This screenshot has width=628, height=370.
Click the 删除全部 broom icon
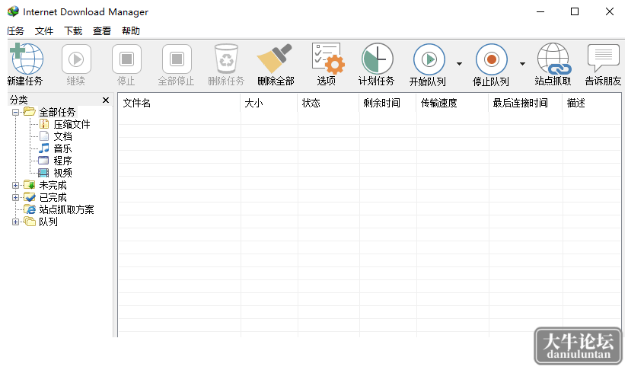coord(275,59)
